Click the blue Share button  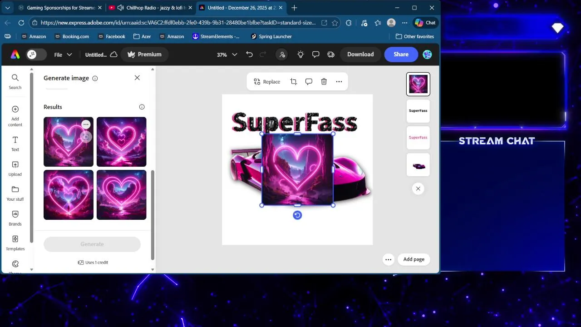coord(401,54)
